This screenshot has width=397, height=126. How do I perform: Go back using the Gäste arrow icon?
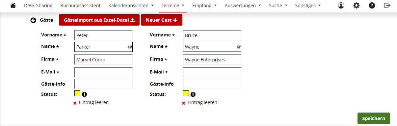point(33,20)
